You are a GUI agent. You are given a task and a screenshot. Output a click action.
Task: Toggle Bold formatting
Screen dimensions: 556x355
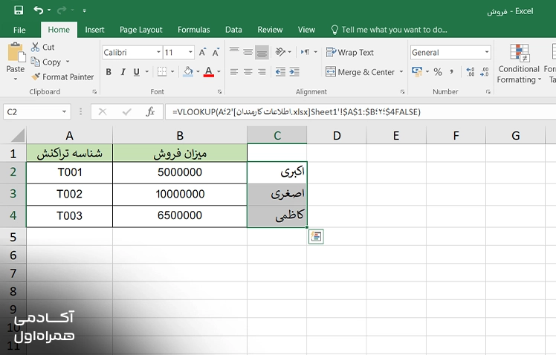tap(109, 72)
